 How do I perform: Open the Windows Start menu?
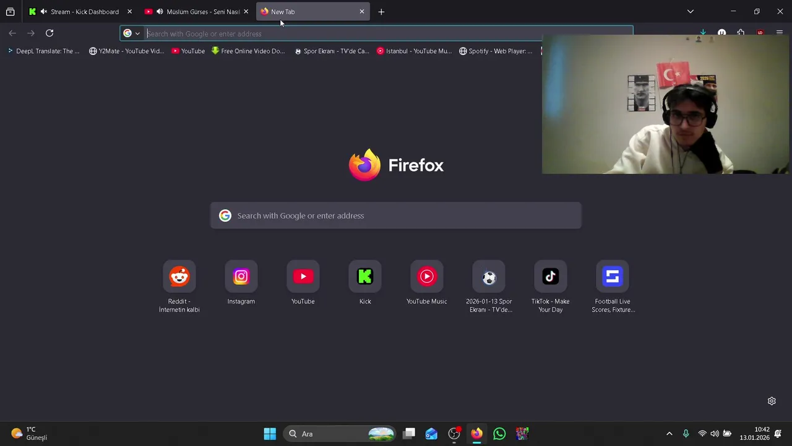[270, 434]
